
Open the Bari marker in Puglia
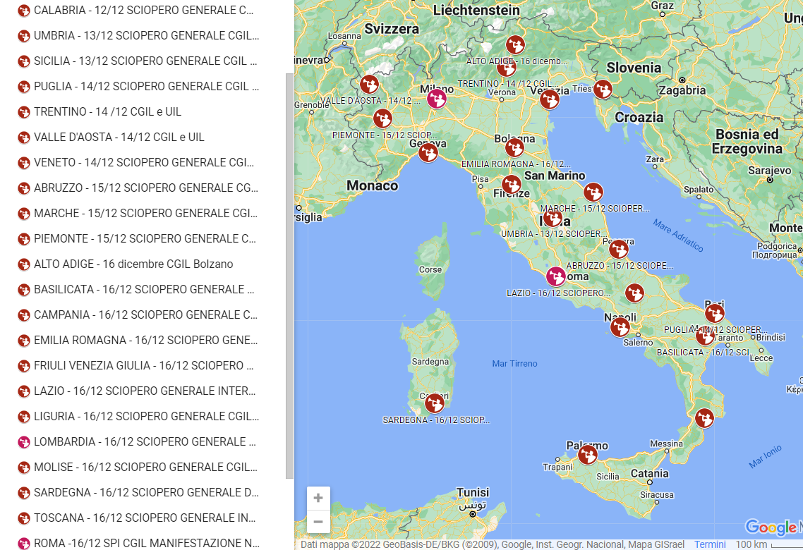click(x=715, y=313)
